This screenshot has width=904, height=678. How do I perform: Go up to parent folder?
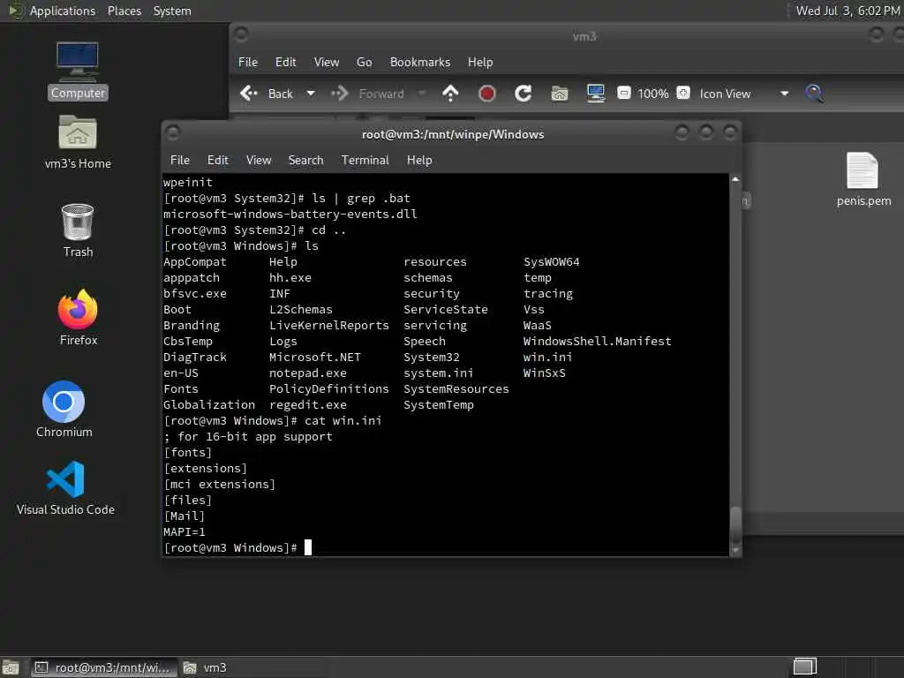point(450,93)
